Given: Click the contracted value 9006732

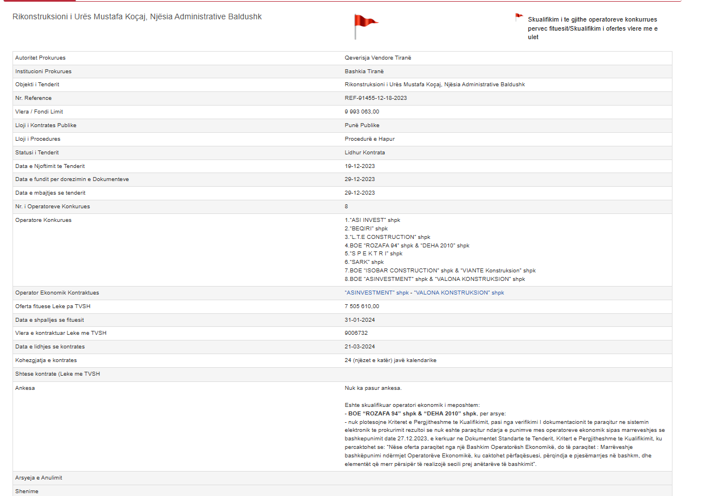Looking at the screenshot, I should (x=356, y=333).
